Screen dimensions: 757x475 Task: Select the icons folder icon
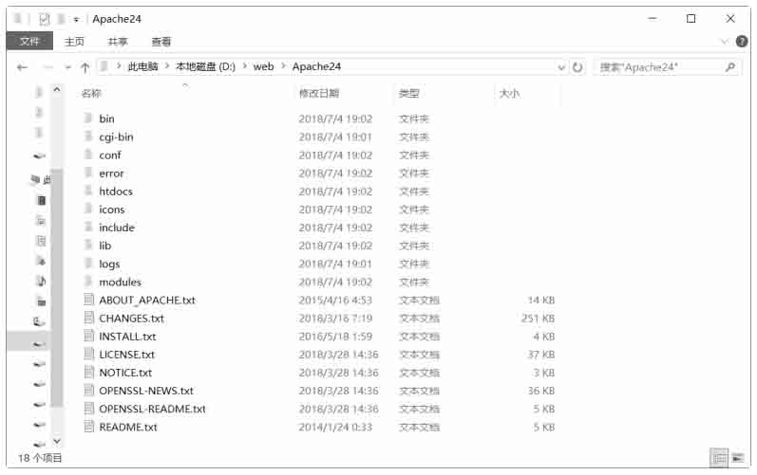(88, 209)
